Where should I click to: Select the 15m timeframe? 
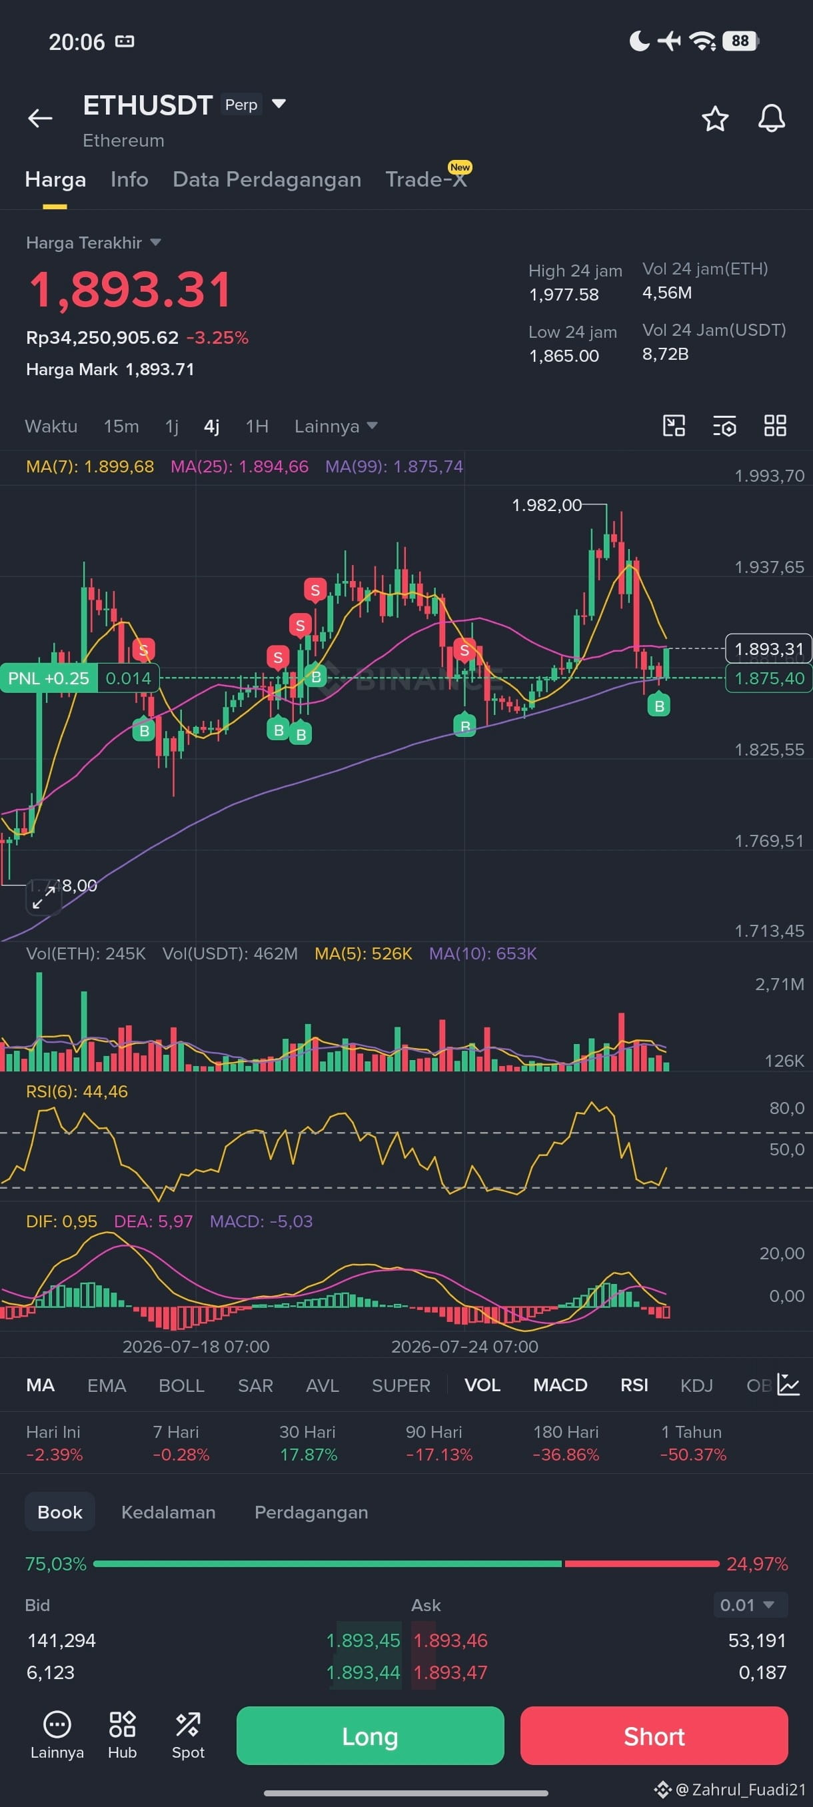121,426
